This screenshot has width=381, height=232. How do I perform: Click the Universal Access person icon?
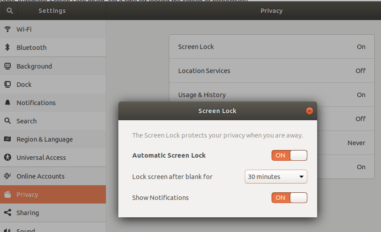(8, 158)
